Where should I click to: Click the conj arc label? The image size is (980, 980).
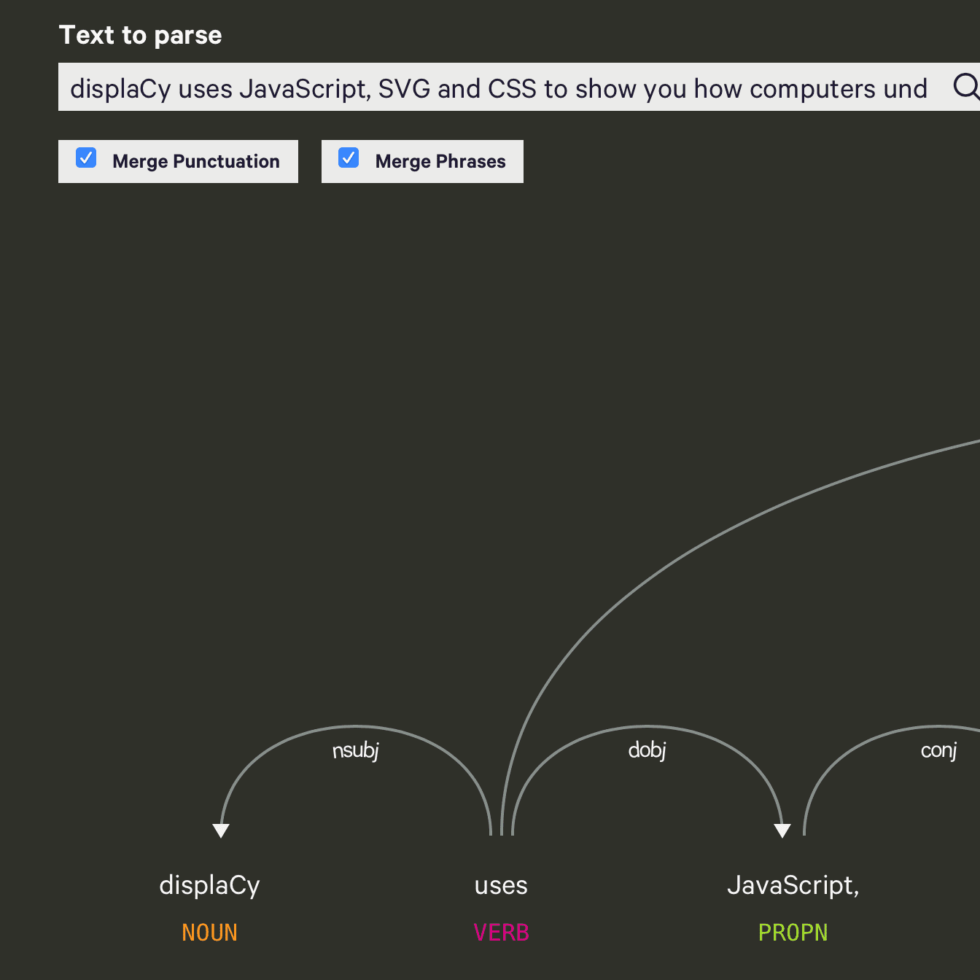(x=939, y=750)
